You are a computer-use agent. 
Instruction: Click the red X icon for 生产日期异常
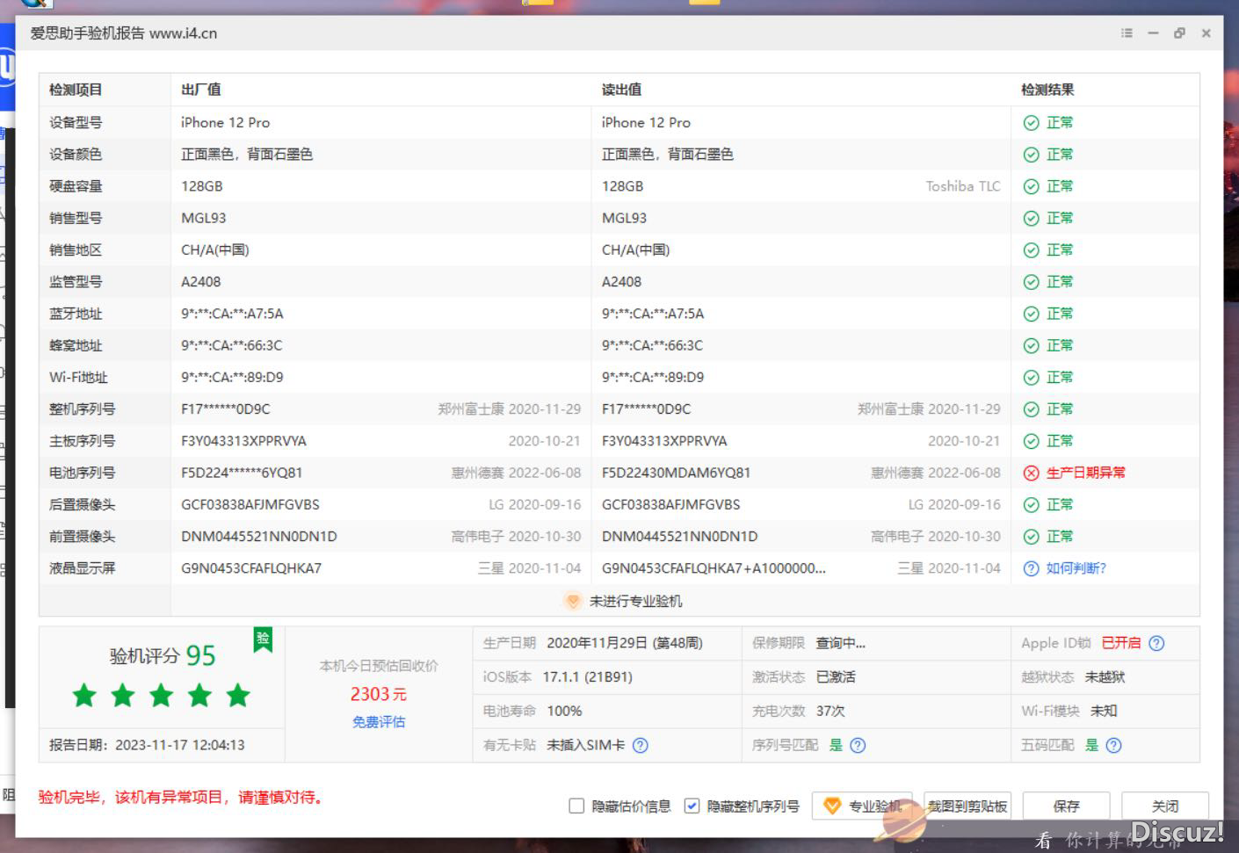click(x=1031, y=473)
